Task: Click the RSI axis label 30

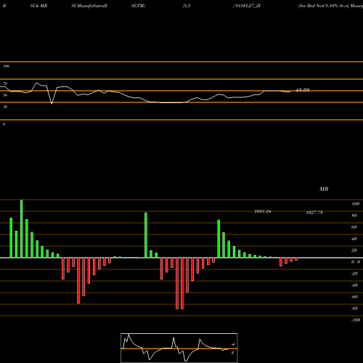Action: (5, 107)
